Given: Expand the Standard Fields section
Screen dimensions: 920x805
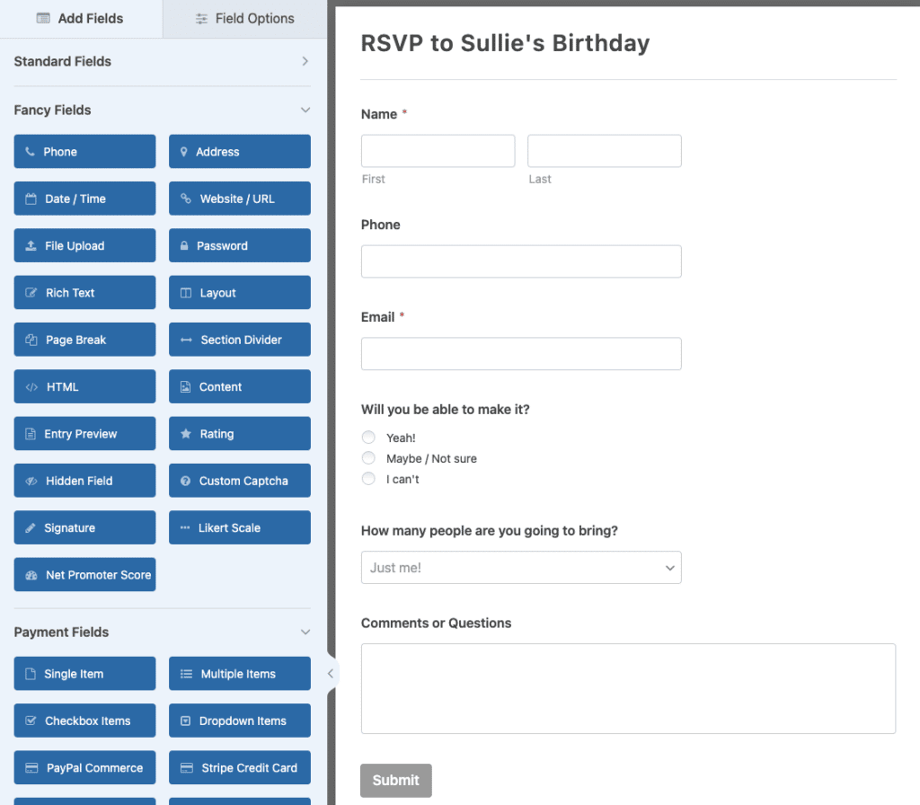Looking at the screenshot, I should point(162,61).
